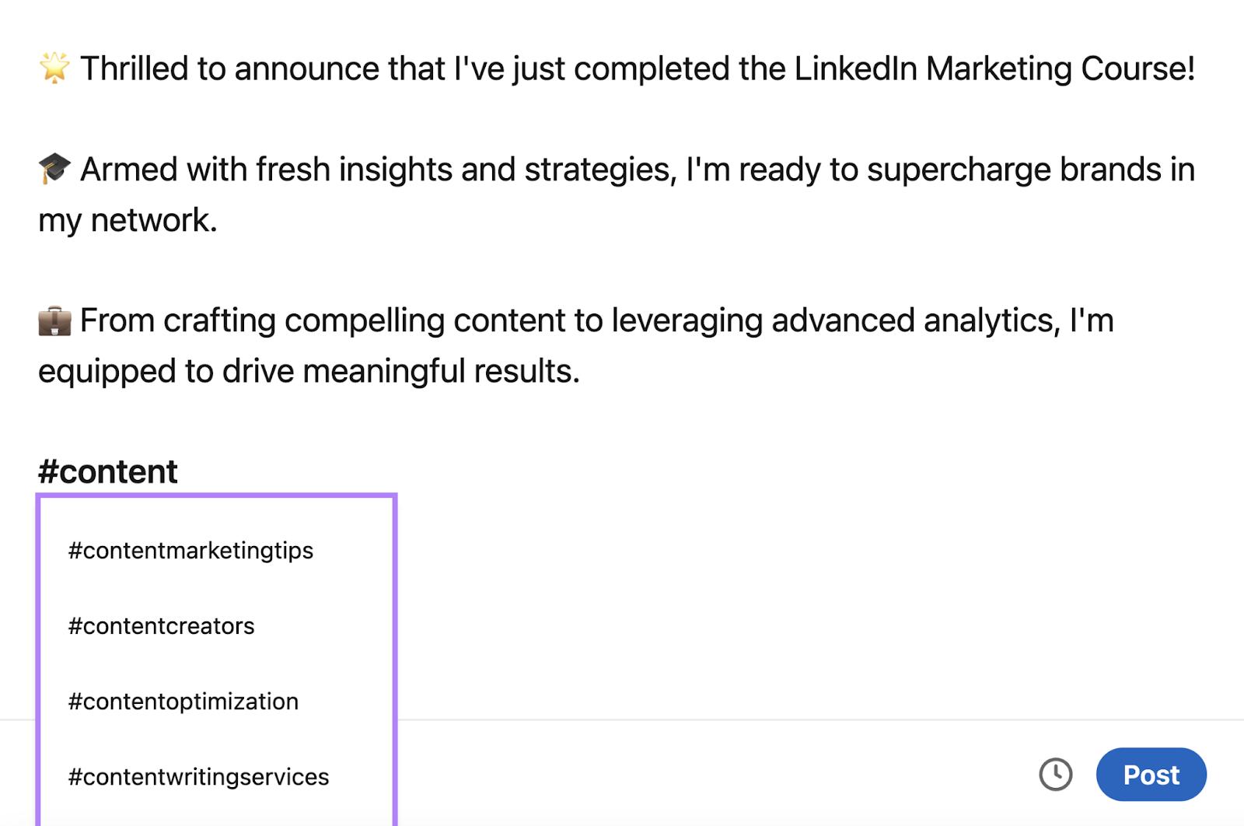This screenshot has width=1244, height=826.
Task: Choose the #contentoptimization hashtag
Action: 183,701
